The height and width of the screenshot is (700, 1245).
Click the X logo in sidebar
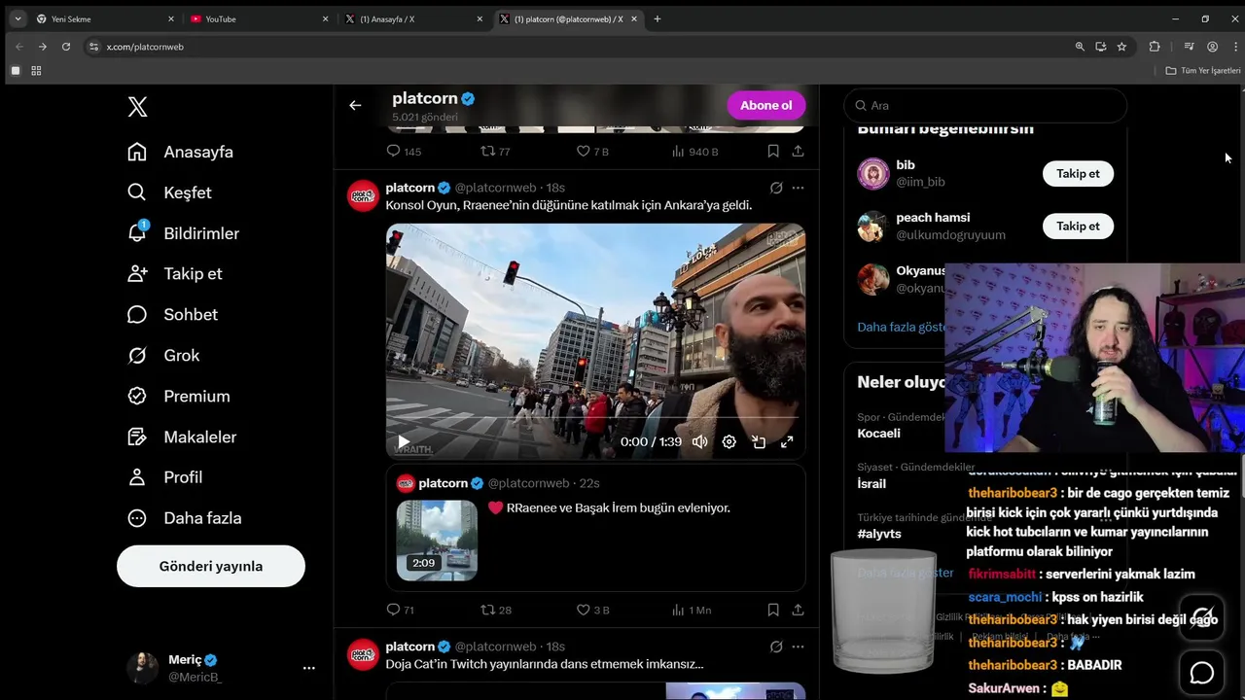(x=137, y=107)
